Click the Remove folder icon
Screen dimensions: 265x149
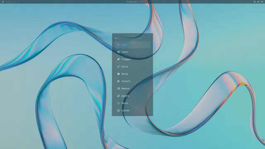pyautogui.click(x=118, y=89)
